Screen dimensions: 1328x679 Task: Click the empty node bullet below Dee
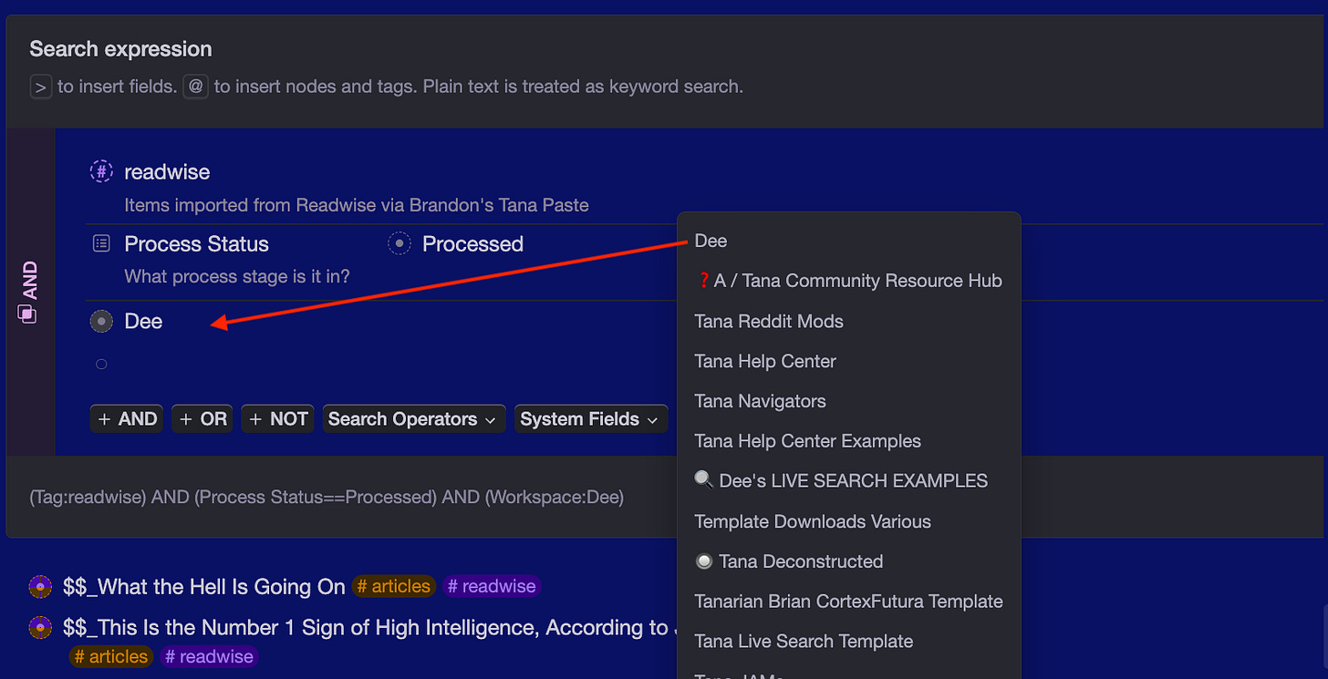point(101,365)
